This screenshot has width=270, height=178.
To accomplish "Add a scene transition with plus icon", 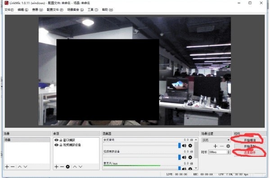I will tap(215, 146).
